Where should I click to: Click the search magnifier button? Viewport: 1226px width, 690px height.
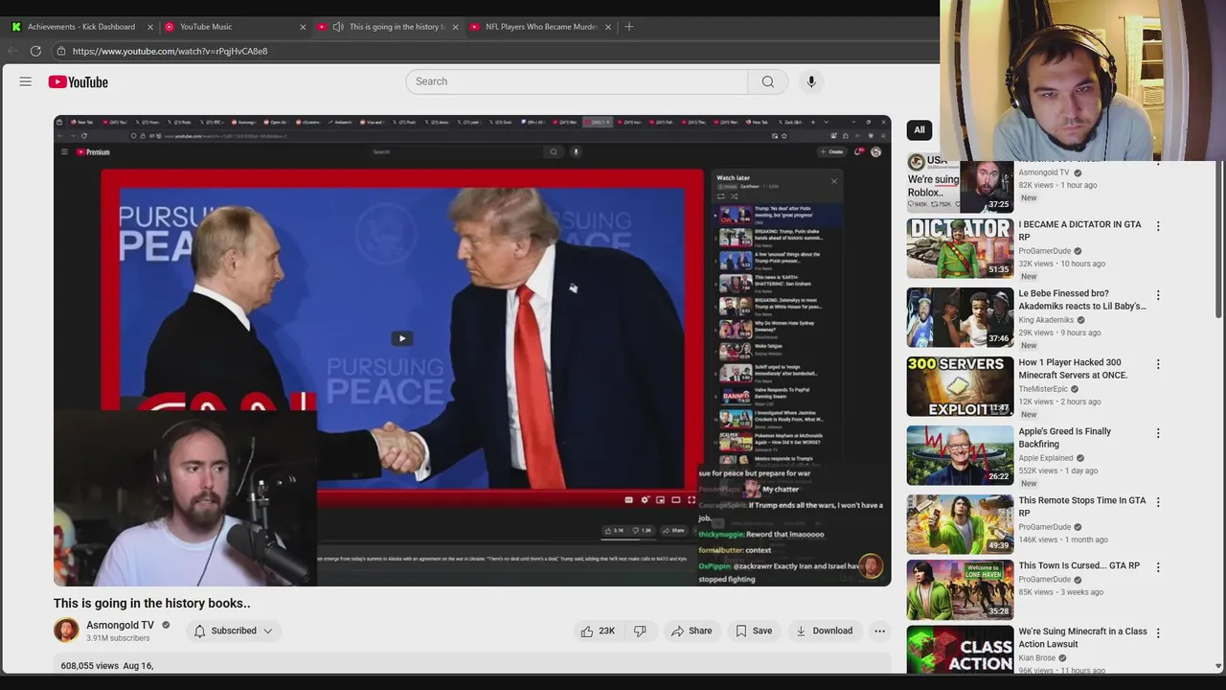(767, 81)
